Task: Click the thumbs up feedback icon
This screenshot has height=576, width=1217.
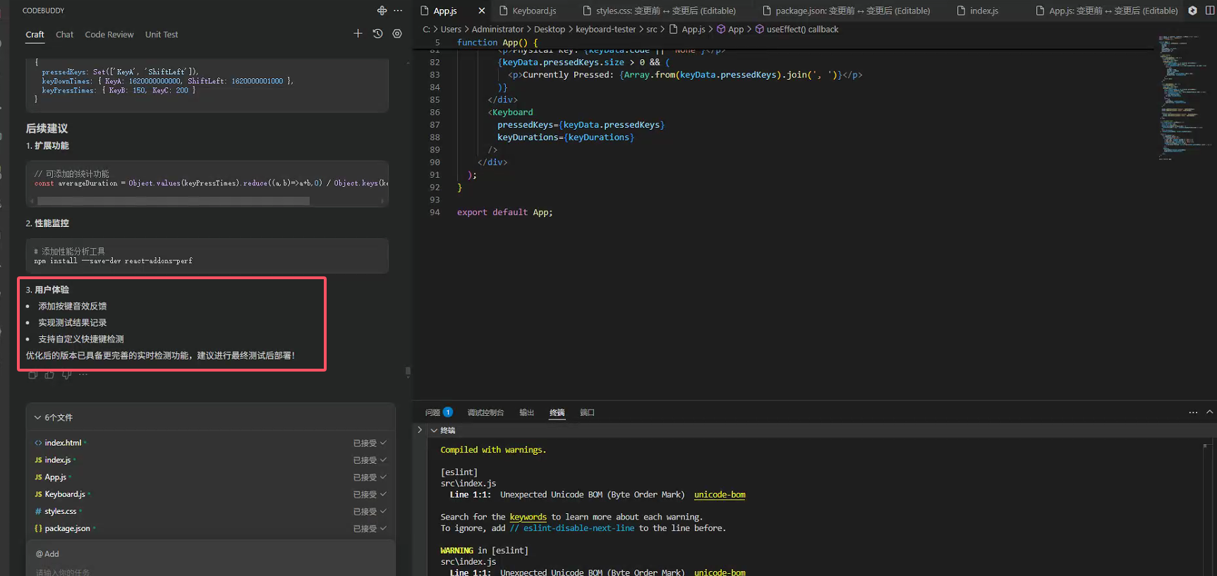Action: tap(49, 375)
